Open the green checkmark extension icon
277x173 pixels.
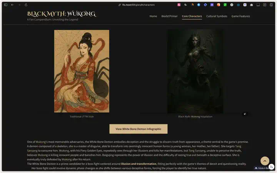pyautogui.click(x=225, y=5)
